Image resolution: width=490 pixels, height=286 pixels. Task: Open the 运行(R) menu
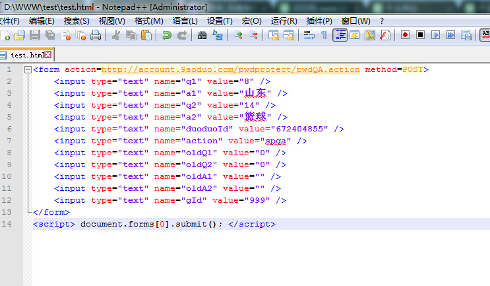pyautogui.click(x=284, y=21)
